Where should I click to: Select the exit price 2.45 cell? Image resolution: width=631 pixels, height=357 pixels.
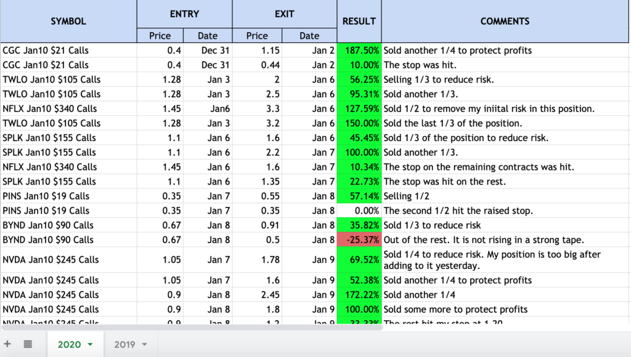point(257,295)
